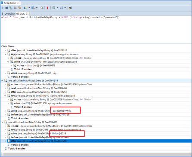192x157 pixels.
Task: Select 'Total: 4 entries' row
Action: [x=96, y=77]
